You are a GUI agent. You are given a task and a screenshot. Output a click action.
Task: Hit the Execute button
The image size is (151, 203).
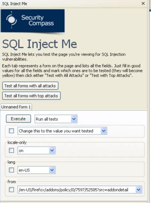18,119
